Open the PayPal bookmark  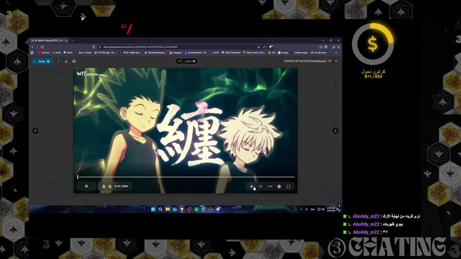click(x=214, y=53)
